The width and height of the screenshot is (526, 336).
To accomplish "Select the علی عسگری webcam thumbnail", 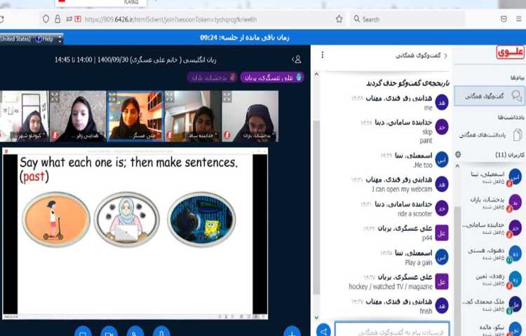I will point(135,116).
